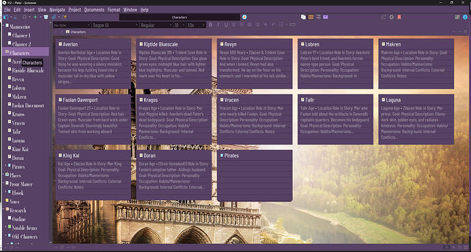
Task: Open the Format menu
Action: click(114, 10)
